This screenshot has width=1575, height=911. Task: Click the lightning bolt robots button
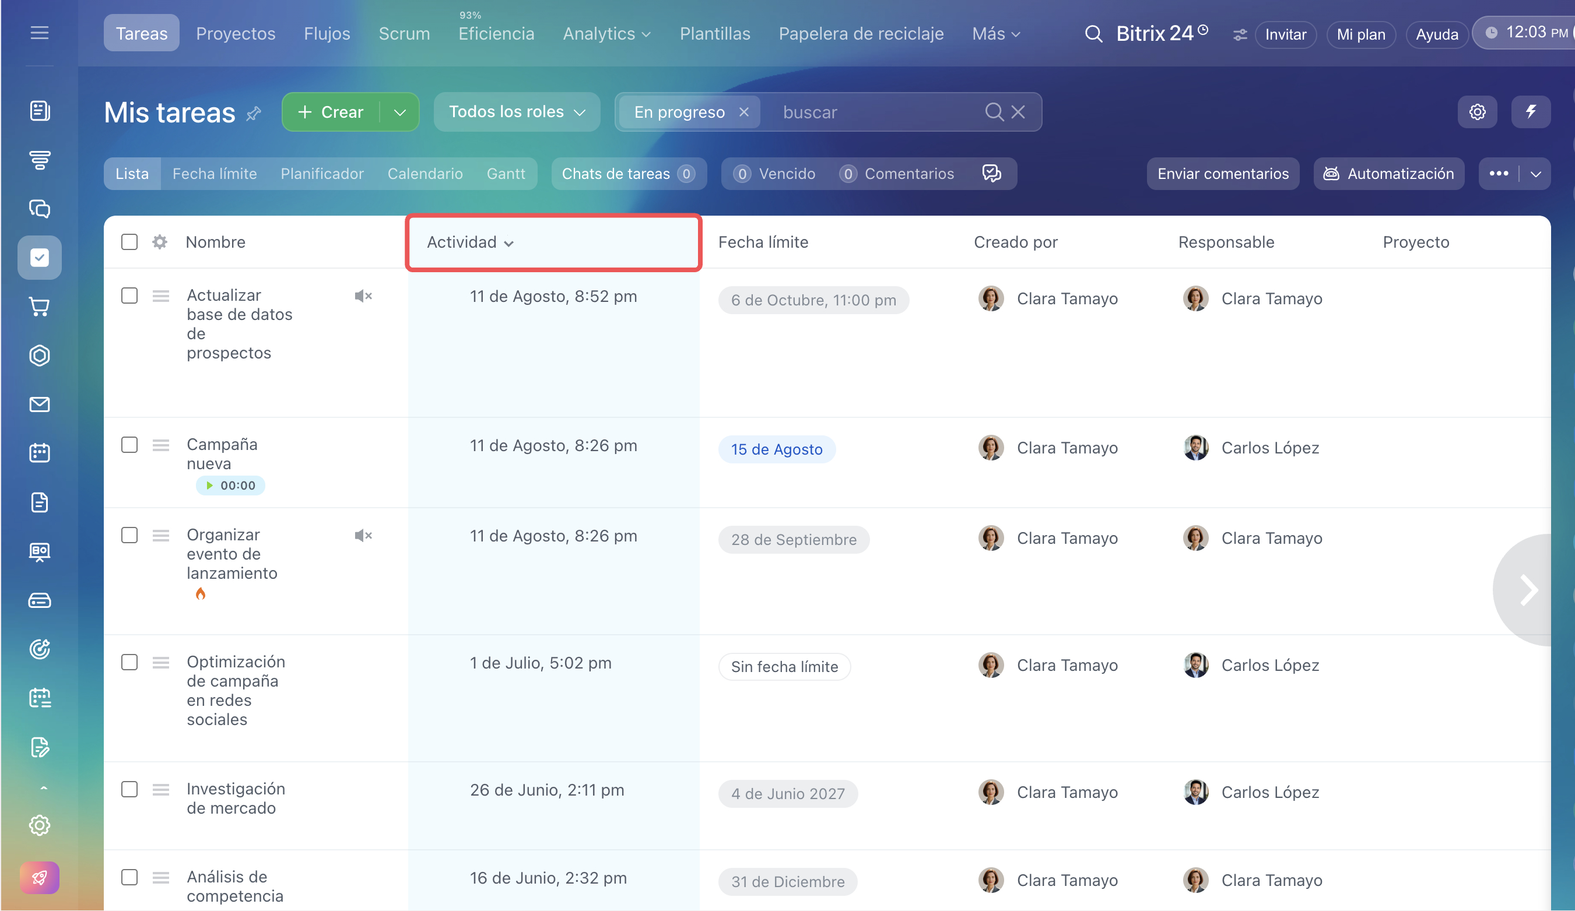pos(1531,112)
